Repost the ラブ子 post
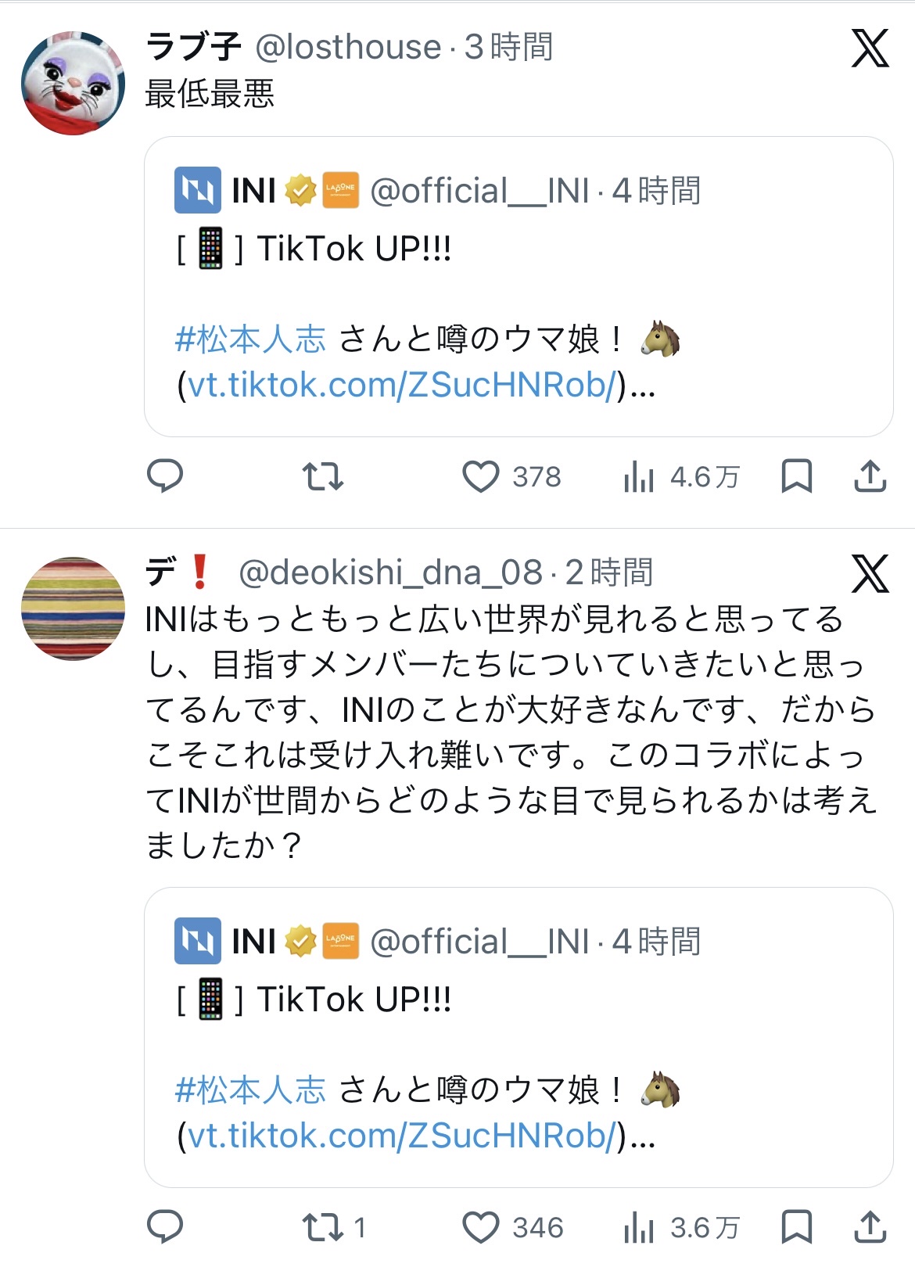Image resolution: width=915 pixels, height=1278 pixels. [322, 476]
